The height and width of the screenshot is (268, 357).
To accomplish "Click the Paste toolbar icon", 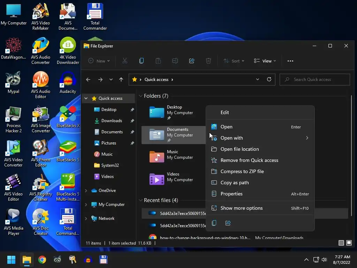I will 158,61.
